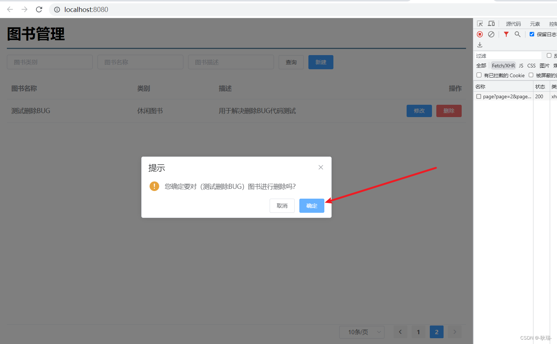The image size is (557, 344).
Task: Open the 源代码 DevTools tab
Action: [x=513, y=24]
